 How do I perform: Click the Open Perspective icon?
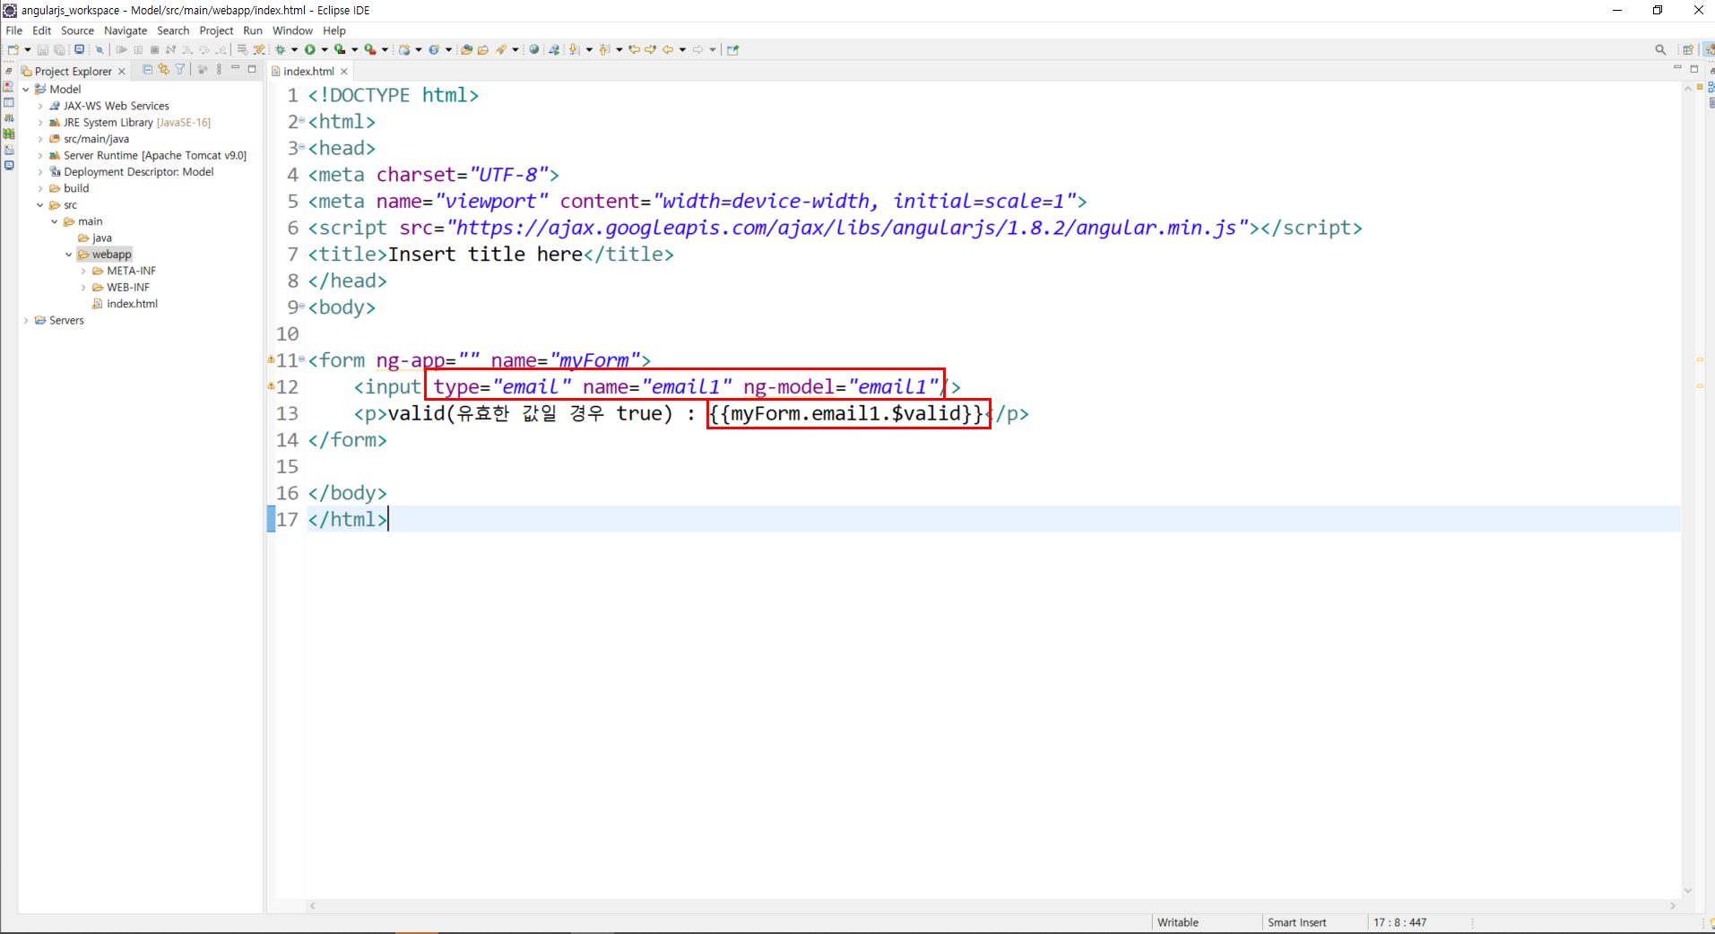coord(1688,50)
